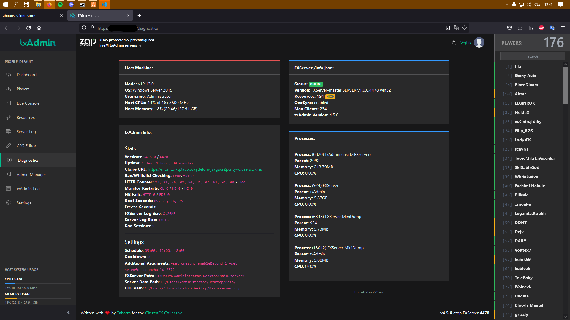Image resolution: width=570 pixels, height=320 pixels.
Task: Open the Cfx.re monitor URL link
Action: pos(205,169)
